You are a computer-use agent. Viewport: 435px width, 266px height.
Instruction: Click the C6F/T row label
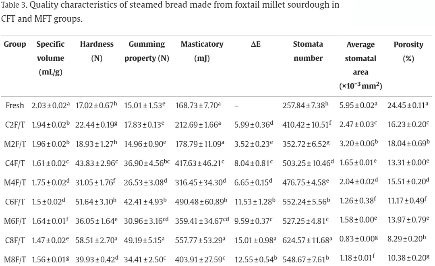(15, 202)
